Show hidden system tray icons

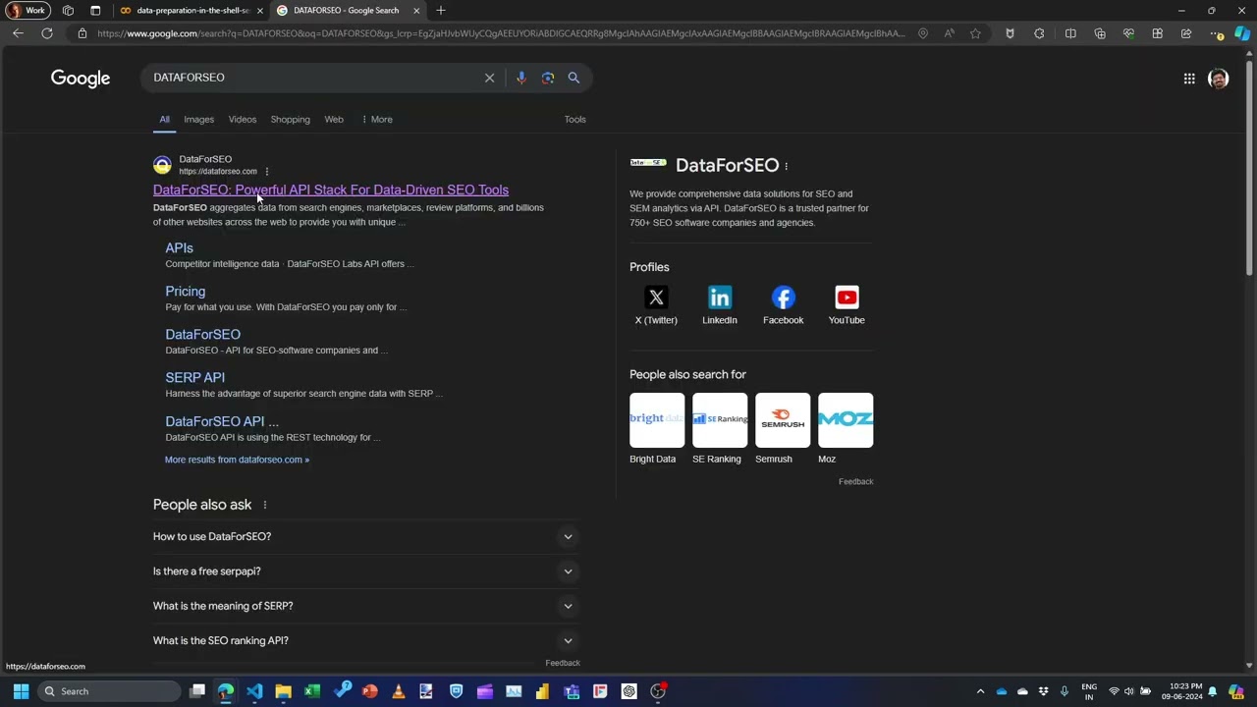[980, 691]
